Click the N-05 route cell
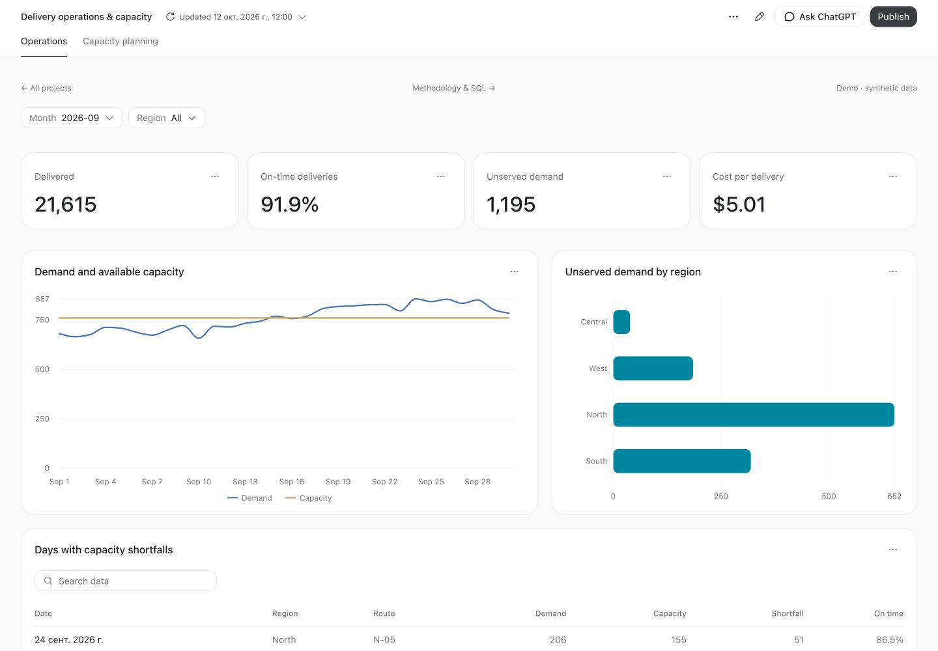Image resolution: width=938 pixels, height=651 pixels. (384, 640)
